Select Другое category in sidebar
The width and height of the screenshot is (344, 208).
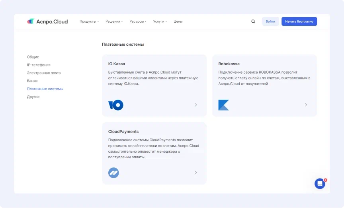[x=33, y=97]
